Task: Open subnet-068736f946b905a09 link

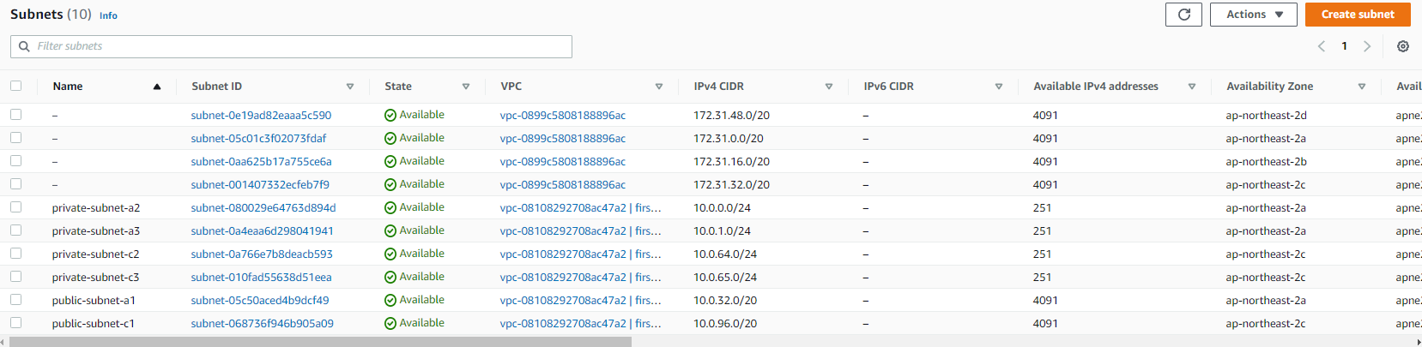Action: pyautogui.click(x=262, y=323)
